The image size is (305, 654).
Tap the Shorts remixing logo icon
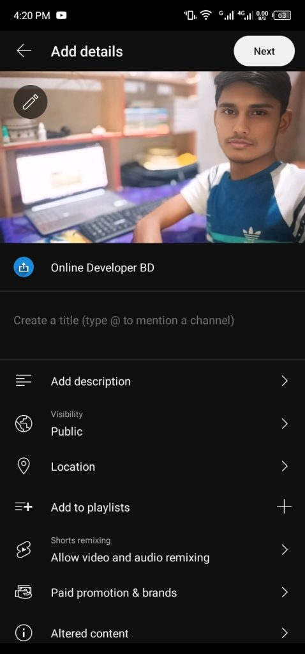24,550
